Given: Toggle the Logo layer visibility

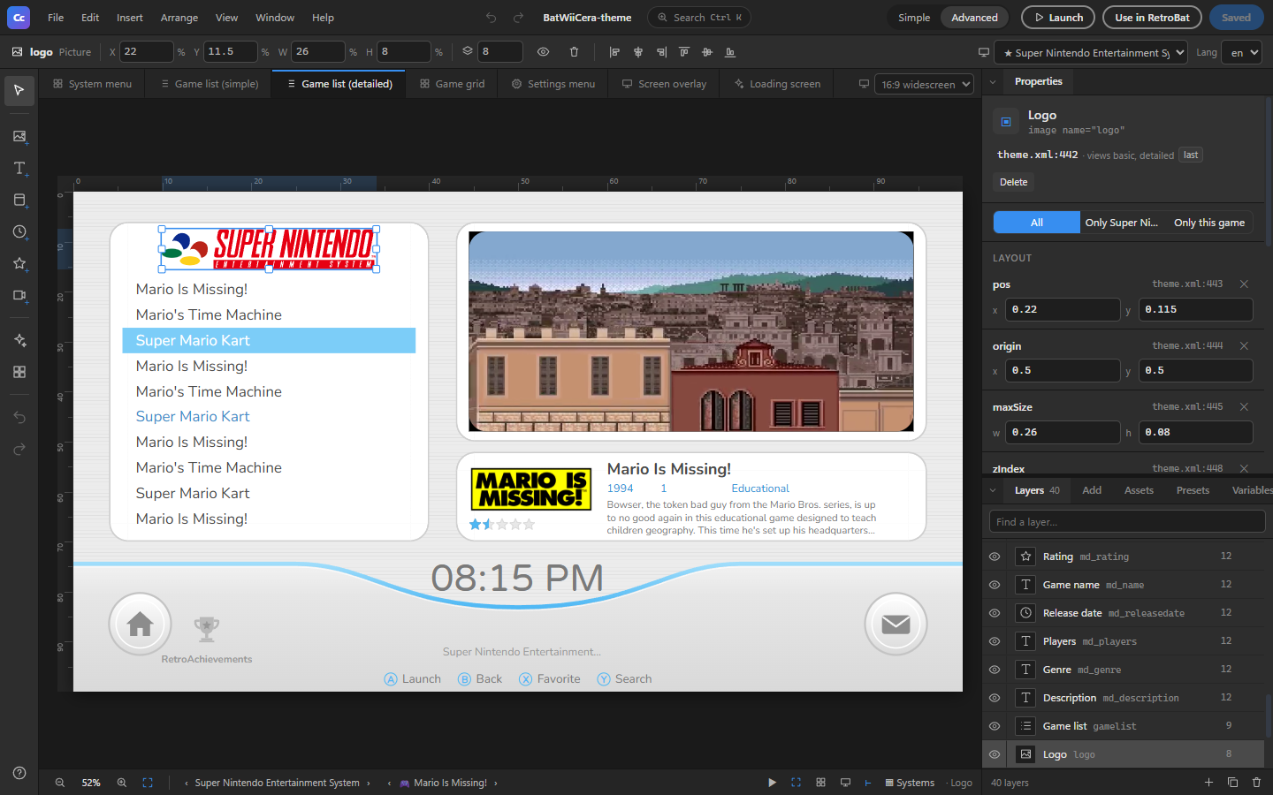Looking at the screenshot, I should click(995, 754).
